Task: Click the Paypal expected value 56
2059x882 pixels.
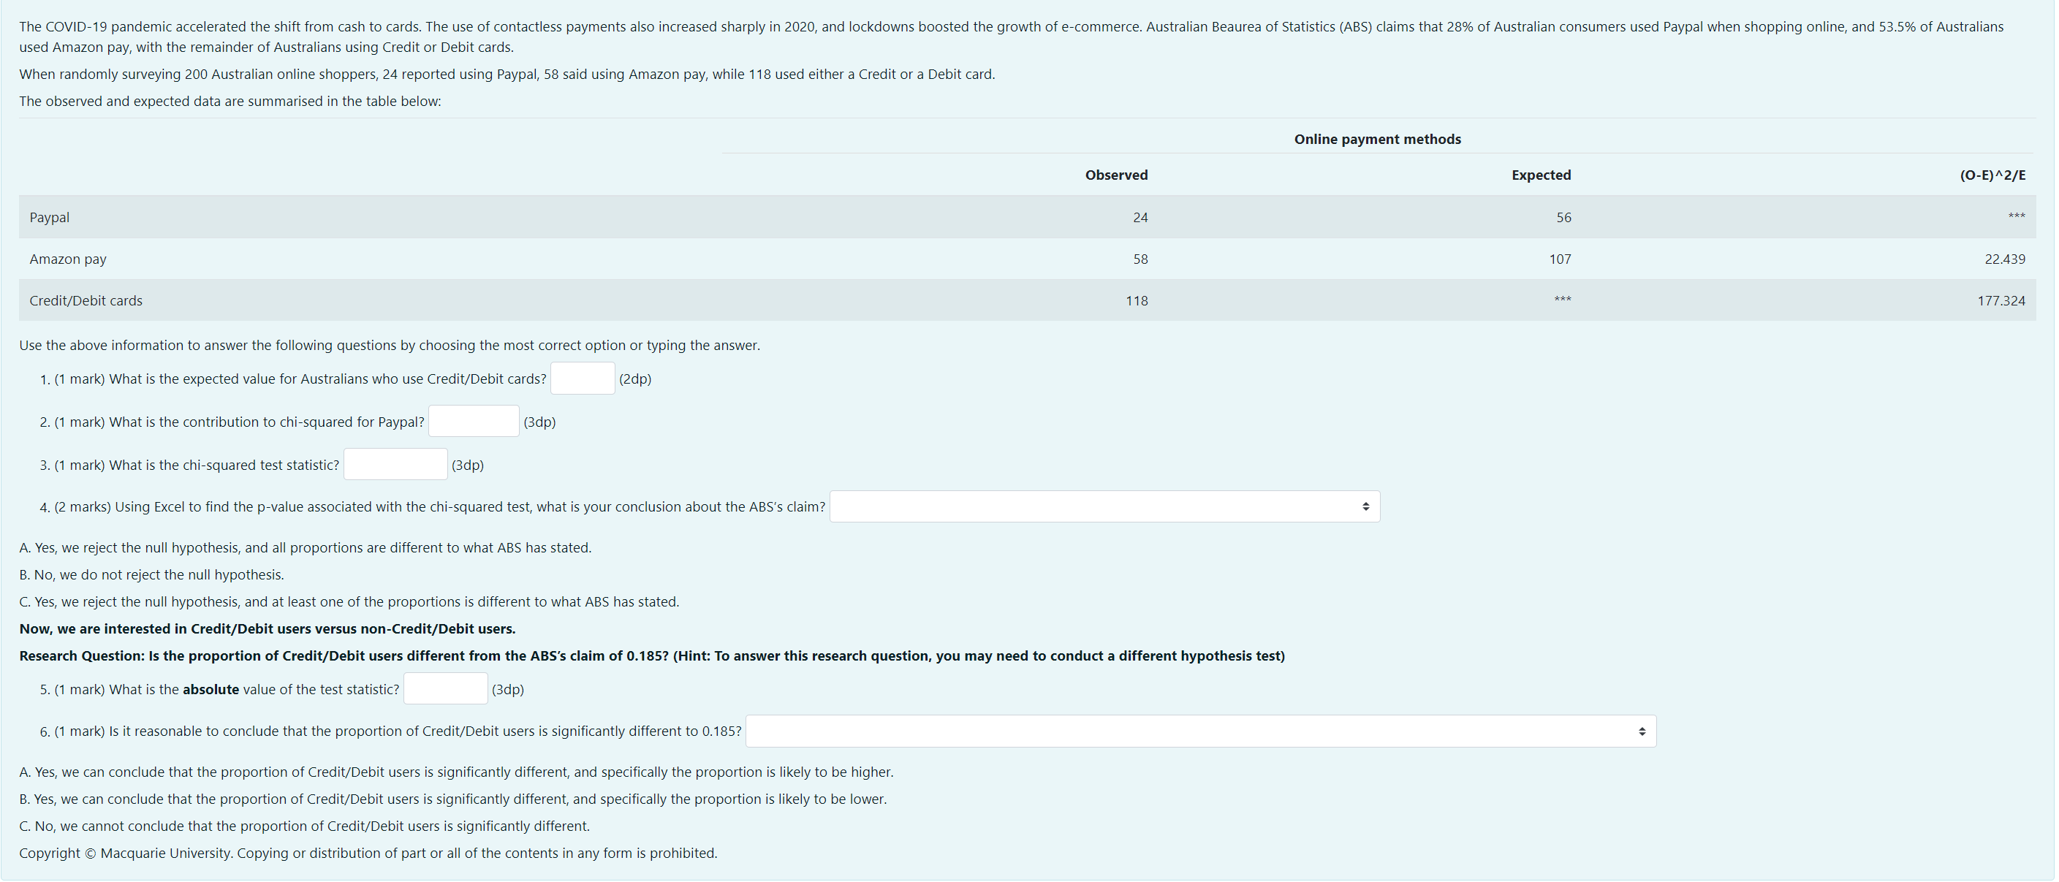Action: 1563,217
